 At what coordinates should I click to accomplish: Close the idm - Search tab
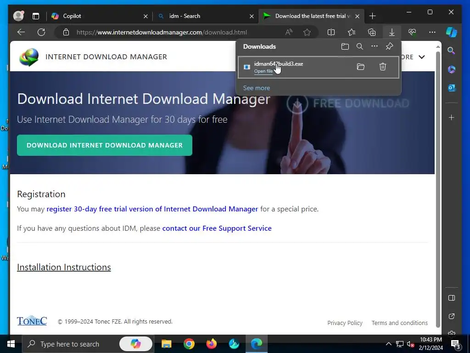point(252,16)
